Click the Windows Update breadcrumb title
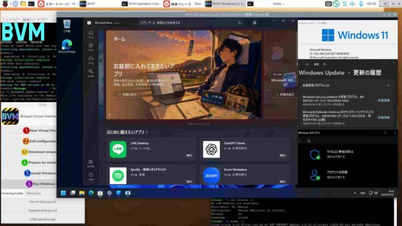 point(322,73)
